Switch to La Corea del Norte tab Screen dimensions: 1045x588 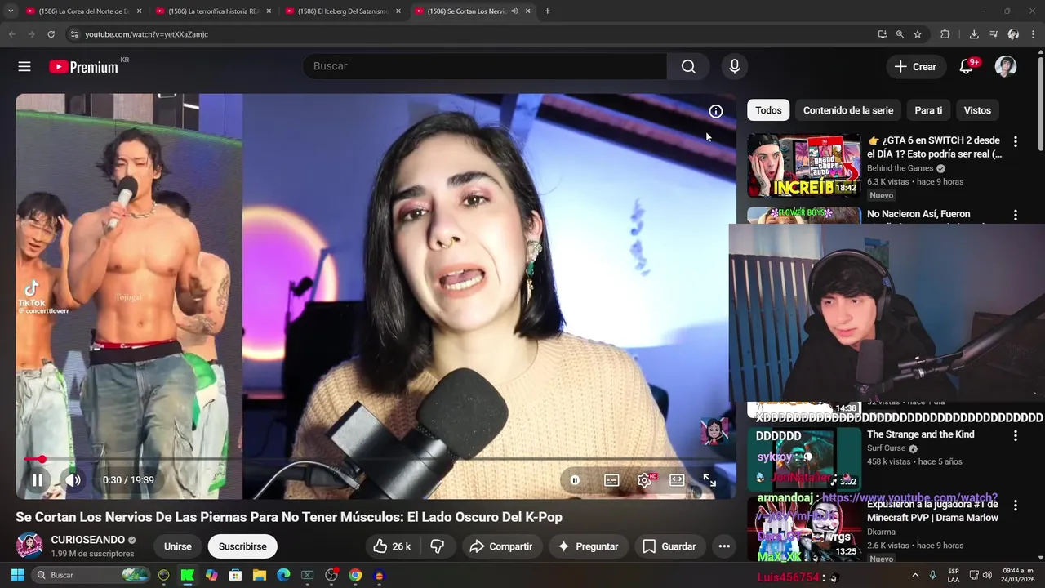coord(85,11)
